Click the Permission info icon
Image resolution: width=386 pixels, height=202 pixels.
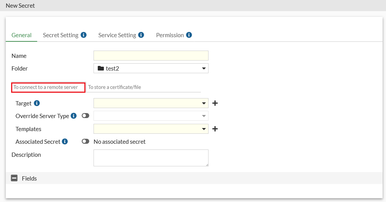pyautogui.click(x=189, y=35)
